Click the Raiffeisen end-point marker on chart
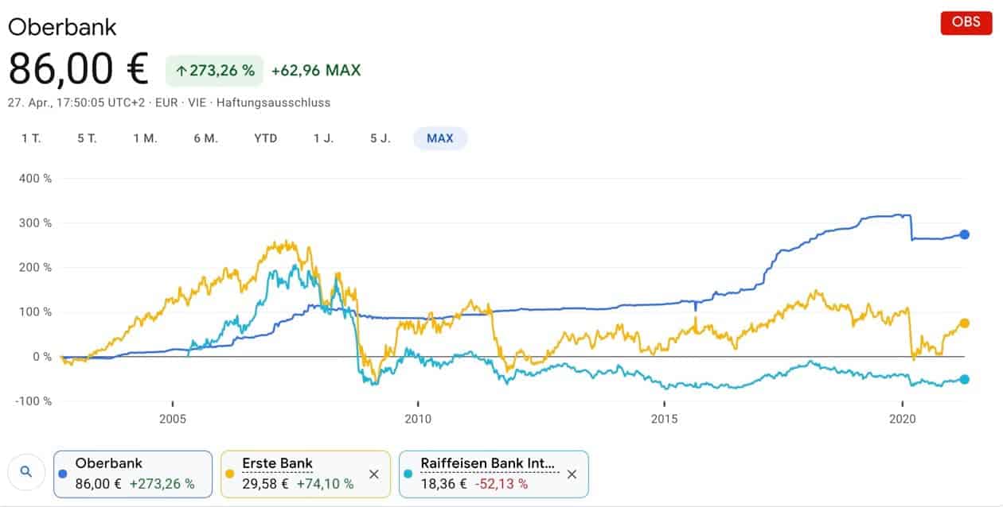The height and width of the screenshot is (507, 1003). (x=964, y=379)
